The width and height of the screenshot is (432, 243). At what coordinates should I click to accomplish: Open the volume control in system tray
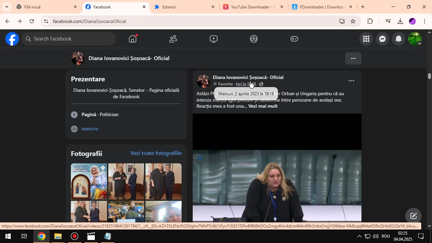[x=376, y=236]
